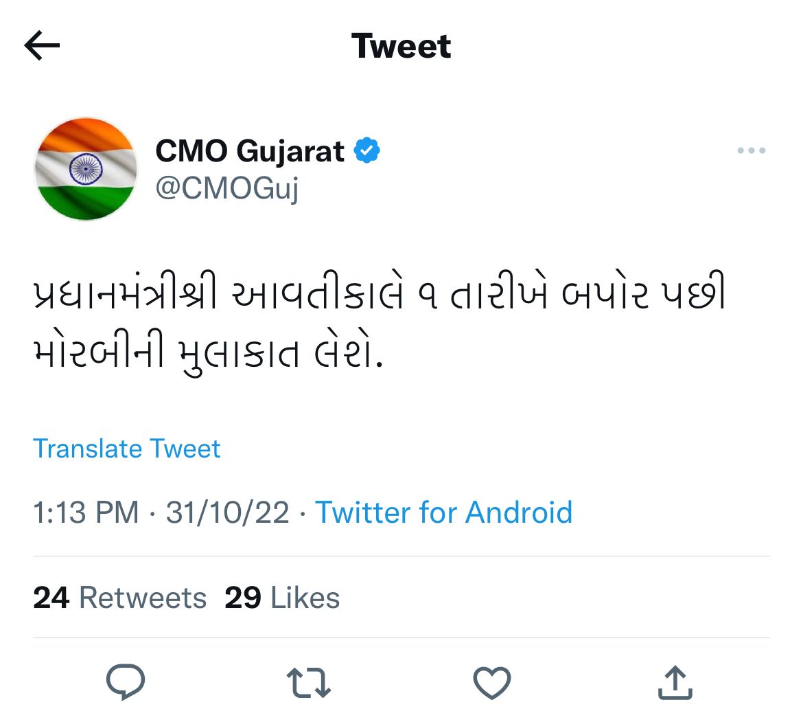Click the @CMOGuj handle

[x=227, y=188]
